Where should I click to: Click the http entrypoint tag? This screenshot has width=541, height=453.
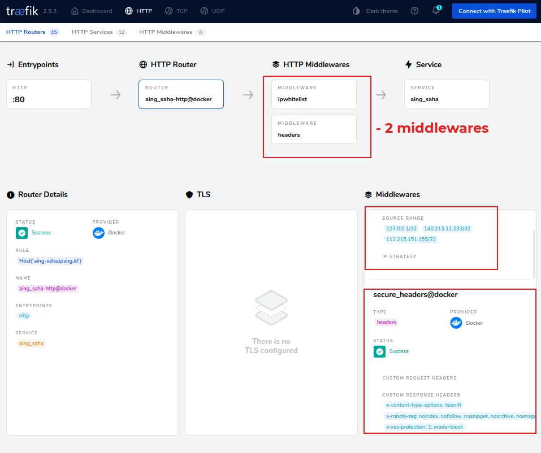24,316
